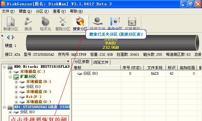Go to previous disk with left arrow
Screen dimensions: 202x121
9,37
